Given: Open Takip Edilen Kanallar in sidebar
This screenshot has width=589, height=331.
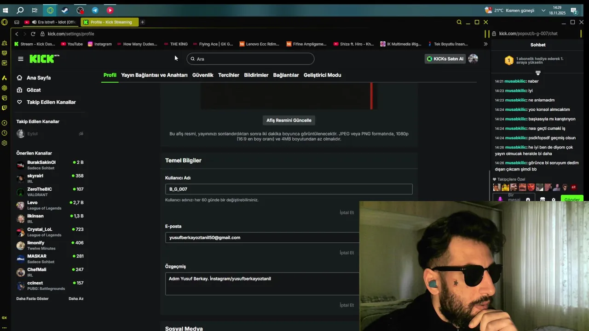Looking at the screenshot, I should point(46,102).
